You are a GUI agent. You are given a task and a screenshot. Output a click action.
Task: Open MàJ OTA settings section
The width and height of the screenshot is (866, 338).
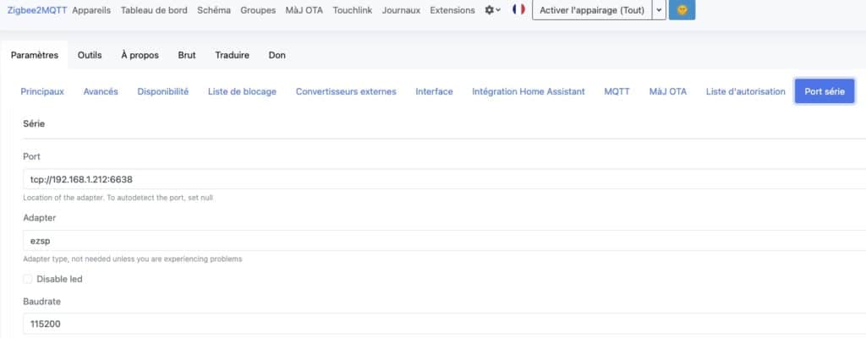[x=668, y=91]
